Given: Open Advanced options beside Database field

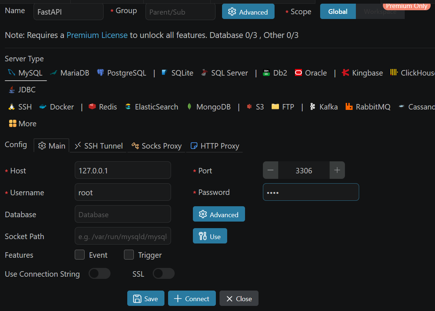Looking at the screenshot, I should click(x=219, y=214).
